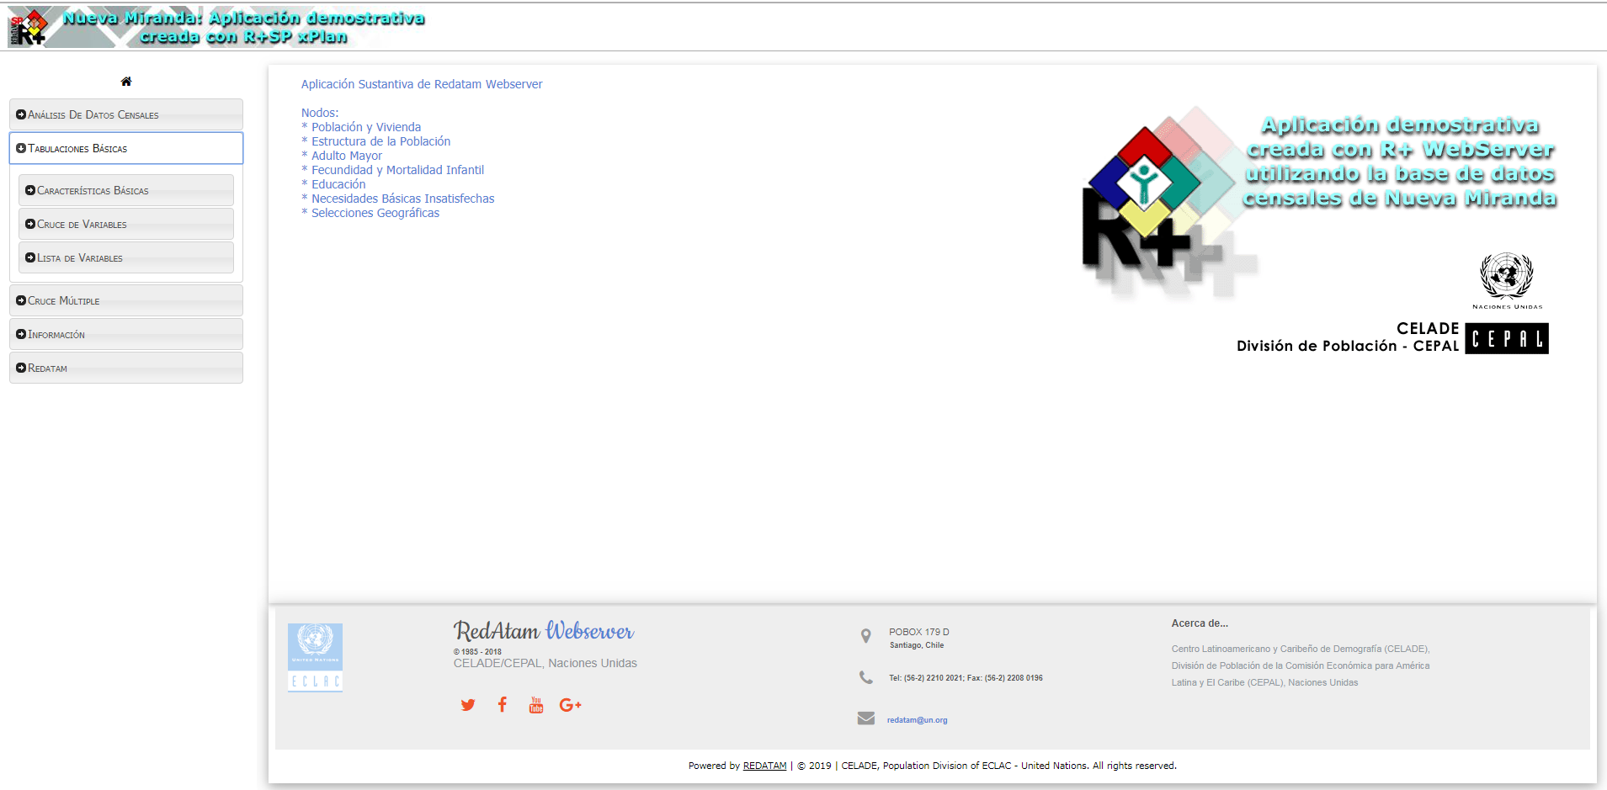The image size is (1607, 790).
Task: Click the CEPAL black logo
Action: (x=1507, y=338)
